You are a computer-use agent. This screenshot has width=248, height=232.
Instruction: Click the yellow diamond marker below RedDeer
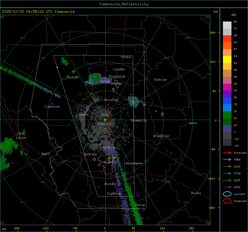pyautogui.click(x=113, y=90)
